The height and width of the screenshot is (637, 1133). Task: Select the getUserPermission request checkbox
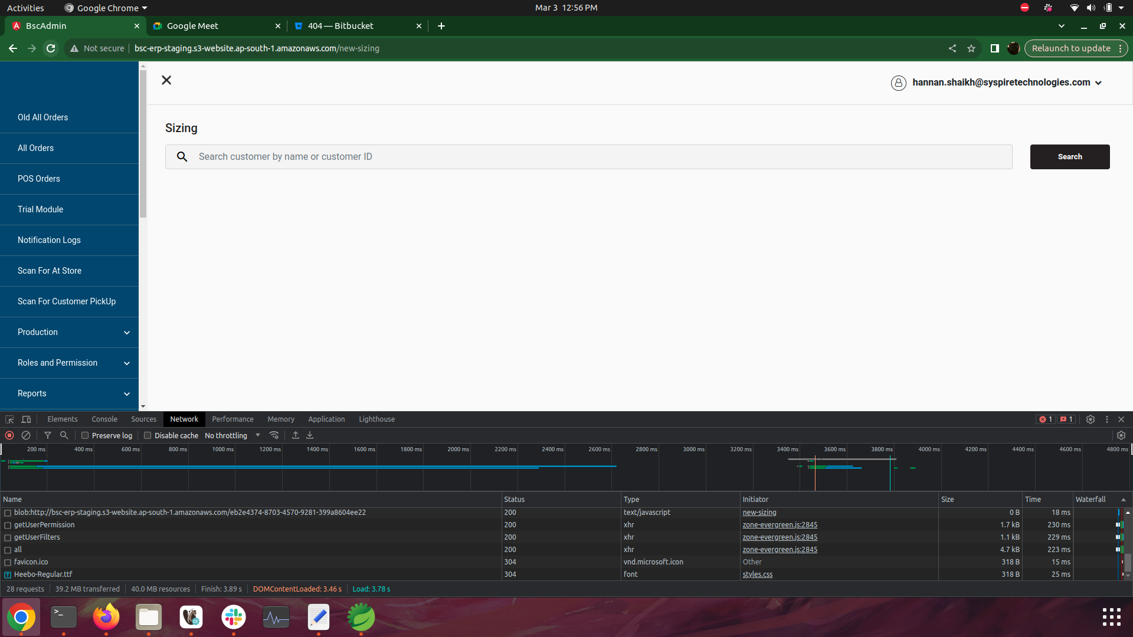pos(8,525)
